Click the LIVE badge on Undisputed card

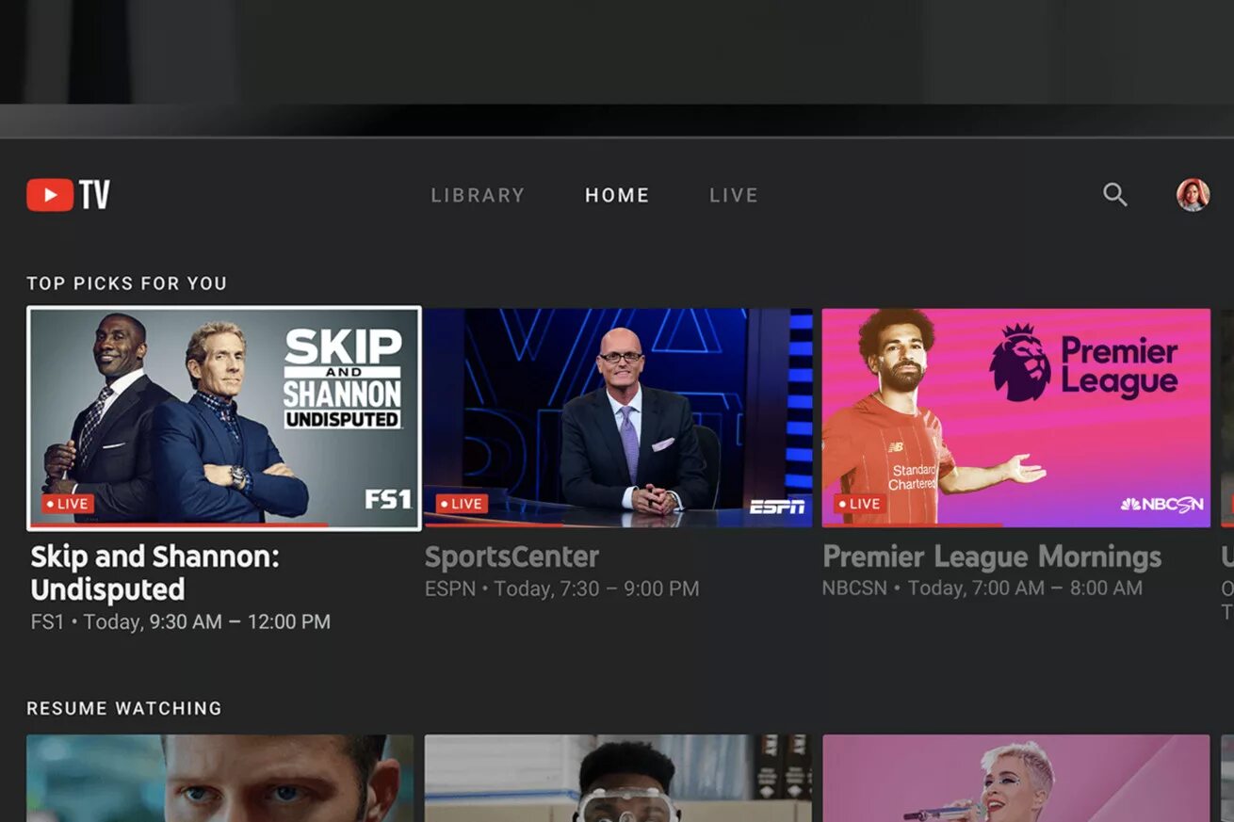[68, 504]
